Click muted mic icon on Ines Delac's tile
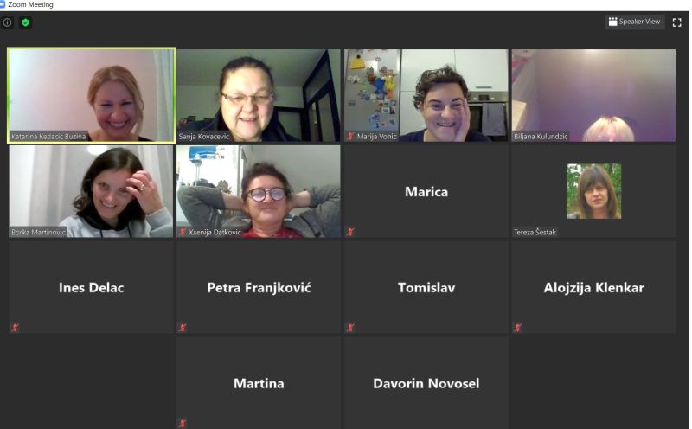Image resolution: width=692 pixels, height=429 pixels. pos(15,328)
